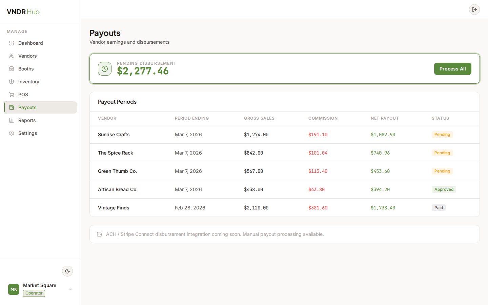The height and width of the screenshot is (305, 488).
Task: Toggle dark mode with the moon button
Action: pyautogui.click(x=67, y=271)
